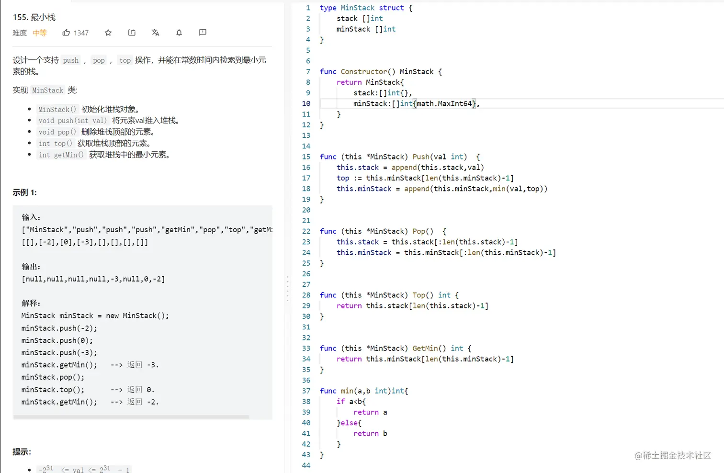Click the minStack.pop(); example line
Screen dimensions: 724x473
[53, 377]
